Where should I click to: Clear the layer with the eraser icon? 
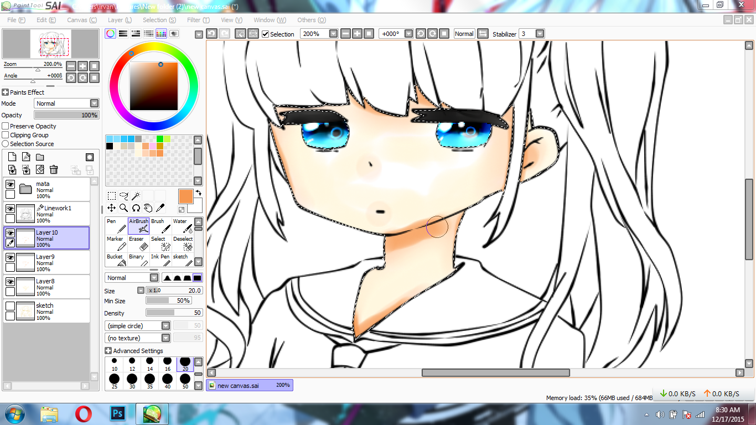pos(40,169)
